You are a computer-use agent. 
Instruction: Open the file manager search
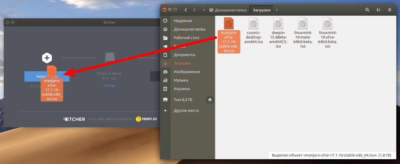click(x=367, y=10)
